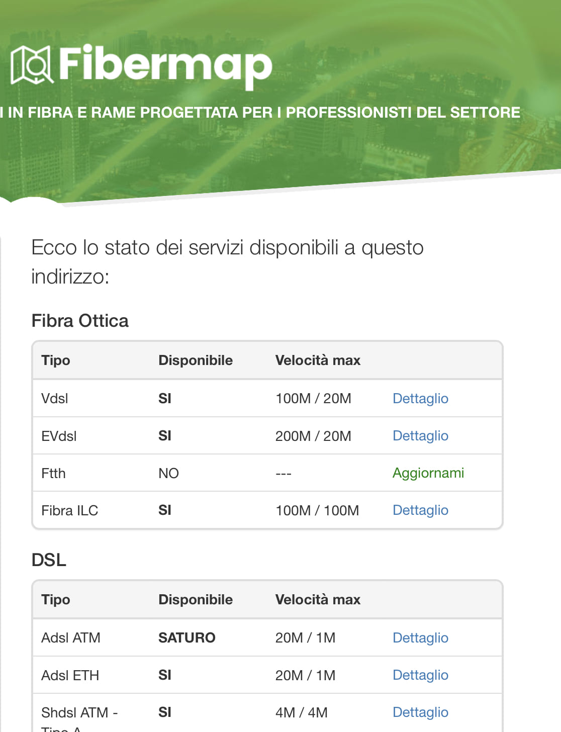This screenshot has width=561, height=732.
Task: Click the 100M / 100M speed value
Action: 317,511
